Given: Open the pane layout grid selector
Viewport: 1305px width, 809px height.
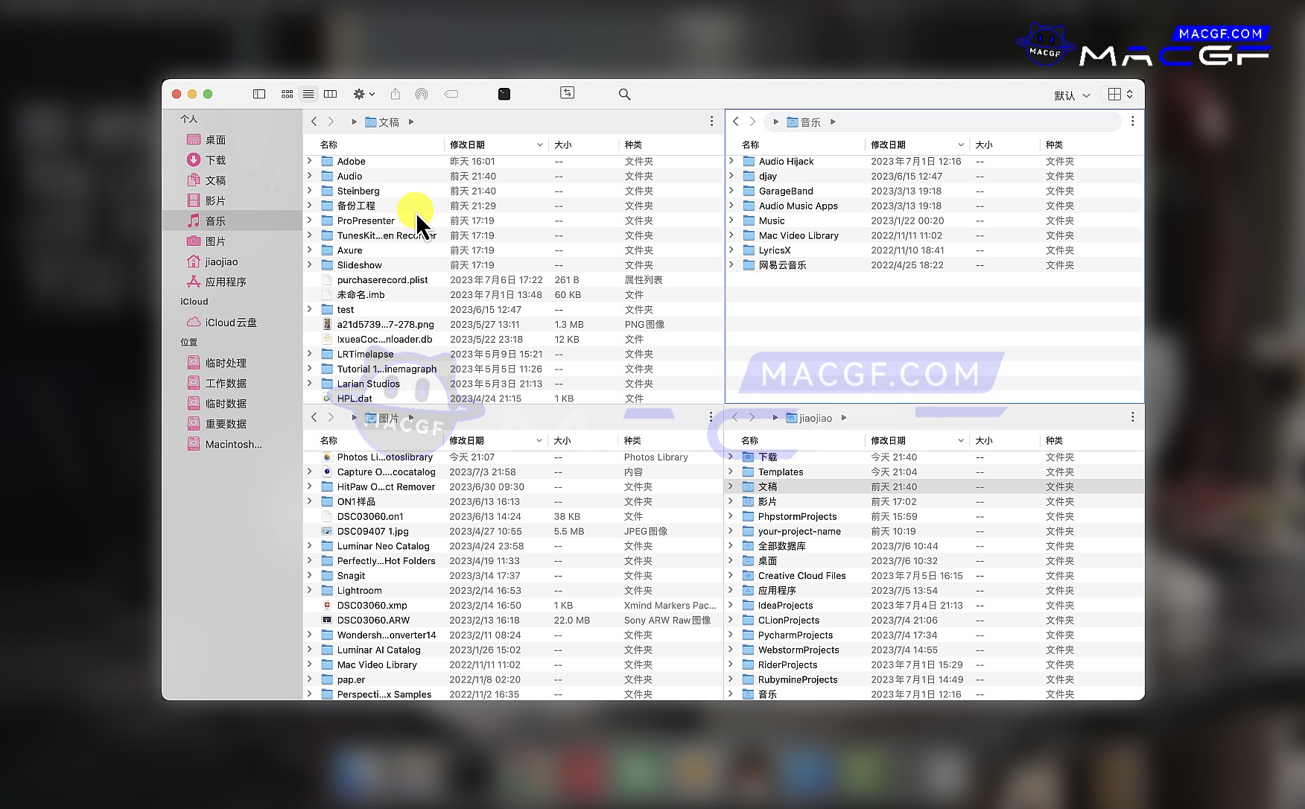Looking at the screenshot, I should click(x=1120, y=94).
